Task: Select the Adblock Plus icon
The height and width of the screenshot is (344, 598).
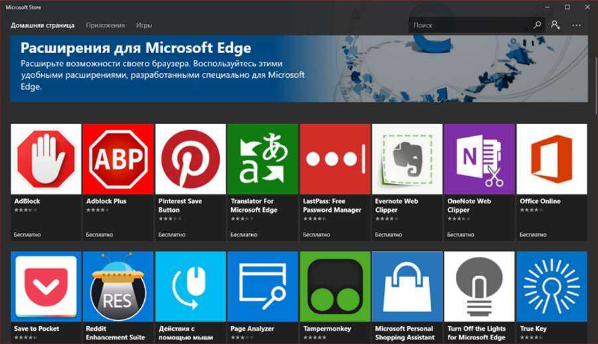Action: (118, 159)
